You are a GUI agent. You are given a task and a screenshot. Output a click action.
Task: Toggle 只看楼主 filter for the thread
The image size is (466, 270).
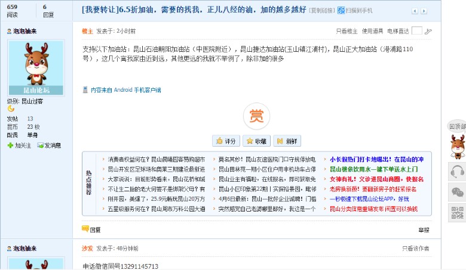click(x=346, y=31)
